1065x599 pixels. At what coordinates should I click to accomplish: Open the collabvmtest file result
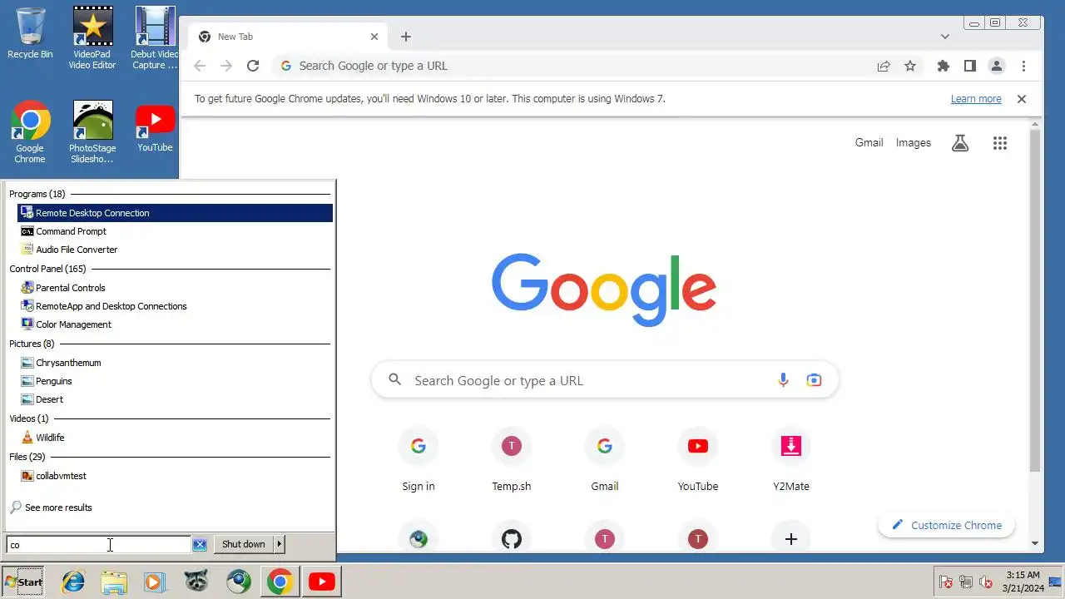175,476
